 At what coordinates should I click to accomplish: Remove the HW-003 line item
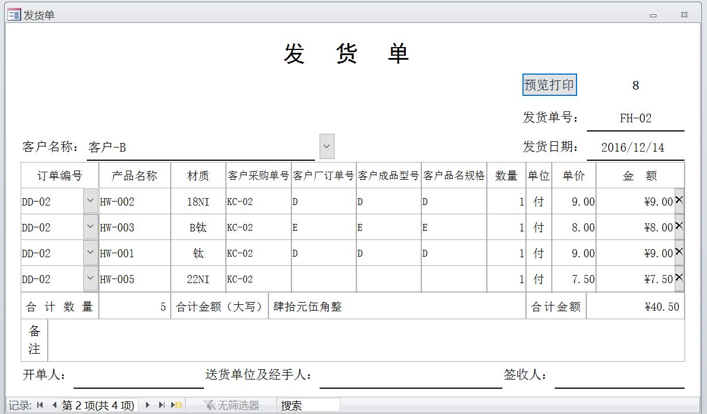679,226
